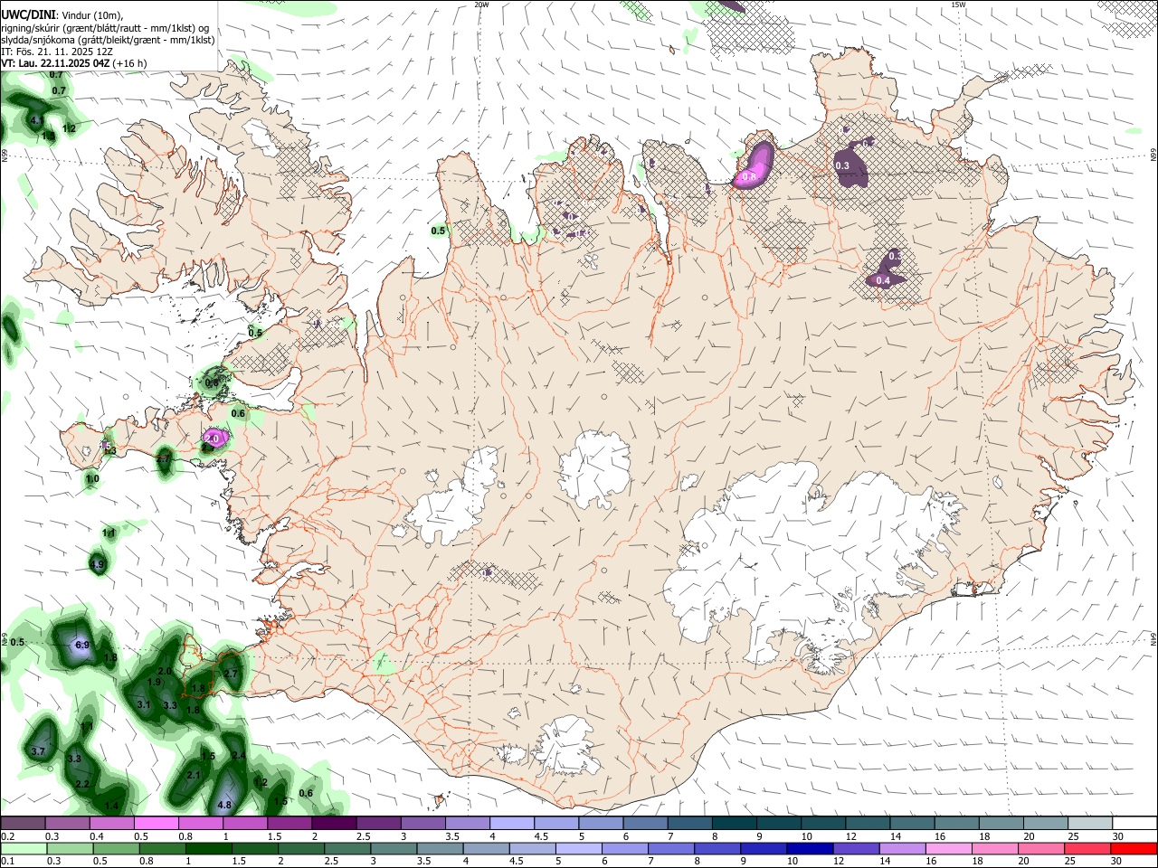Screen dimensions: 1158x868
Task: Click the 2.0 label inside the pink snow cell
Action: pos(213,438)
